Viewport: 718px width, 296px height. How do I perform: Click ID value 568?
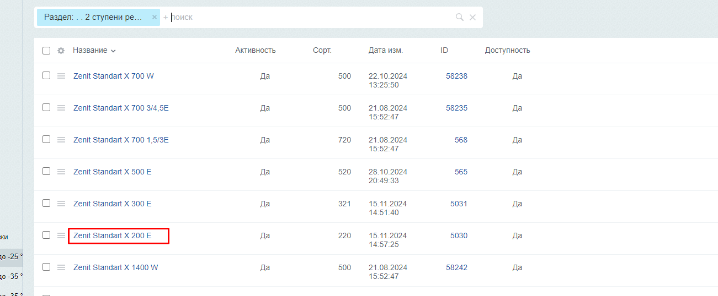pyautogui.click(x=461, y=140)
